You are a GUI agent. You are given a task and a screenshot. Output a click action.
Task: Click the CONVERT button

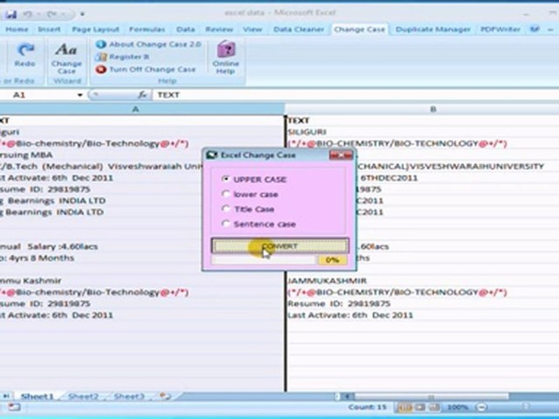tap(280, 246)
